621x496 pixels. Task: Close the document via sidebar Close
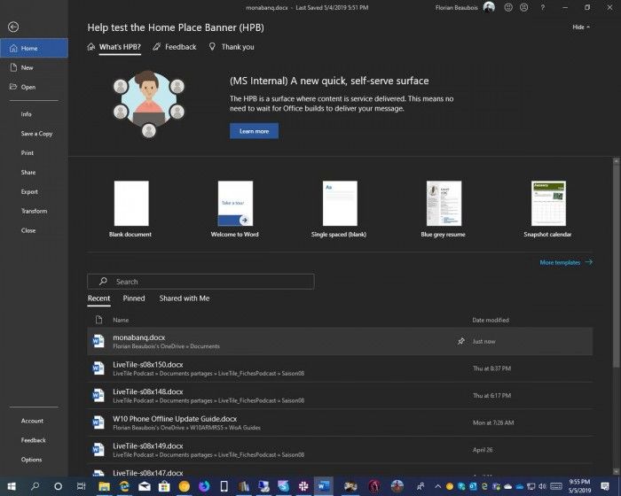[x=28, y=230]
